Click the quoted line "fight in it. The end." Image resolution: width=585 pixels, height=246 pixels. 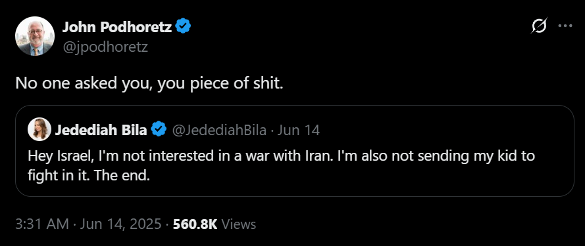point(89,175)
